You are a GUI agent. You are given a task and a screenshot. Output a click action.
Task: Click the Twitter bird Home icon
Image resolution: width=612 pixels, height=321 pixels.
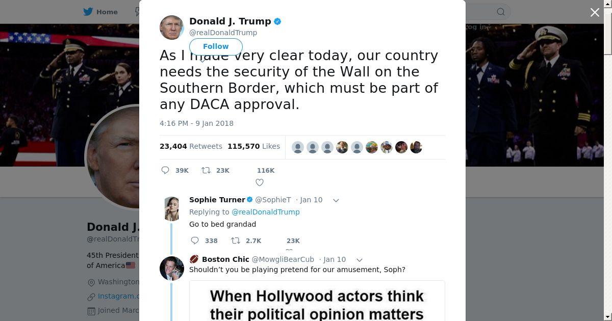[88, 12]
